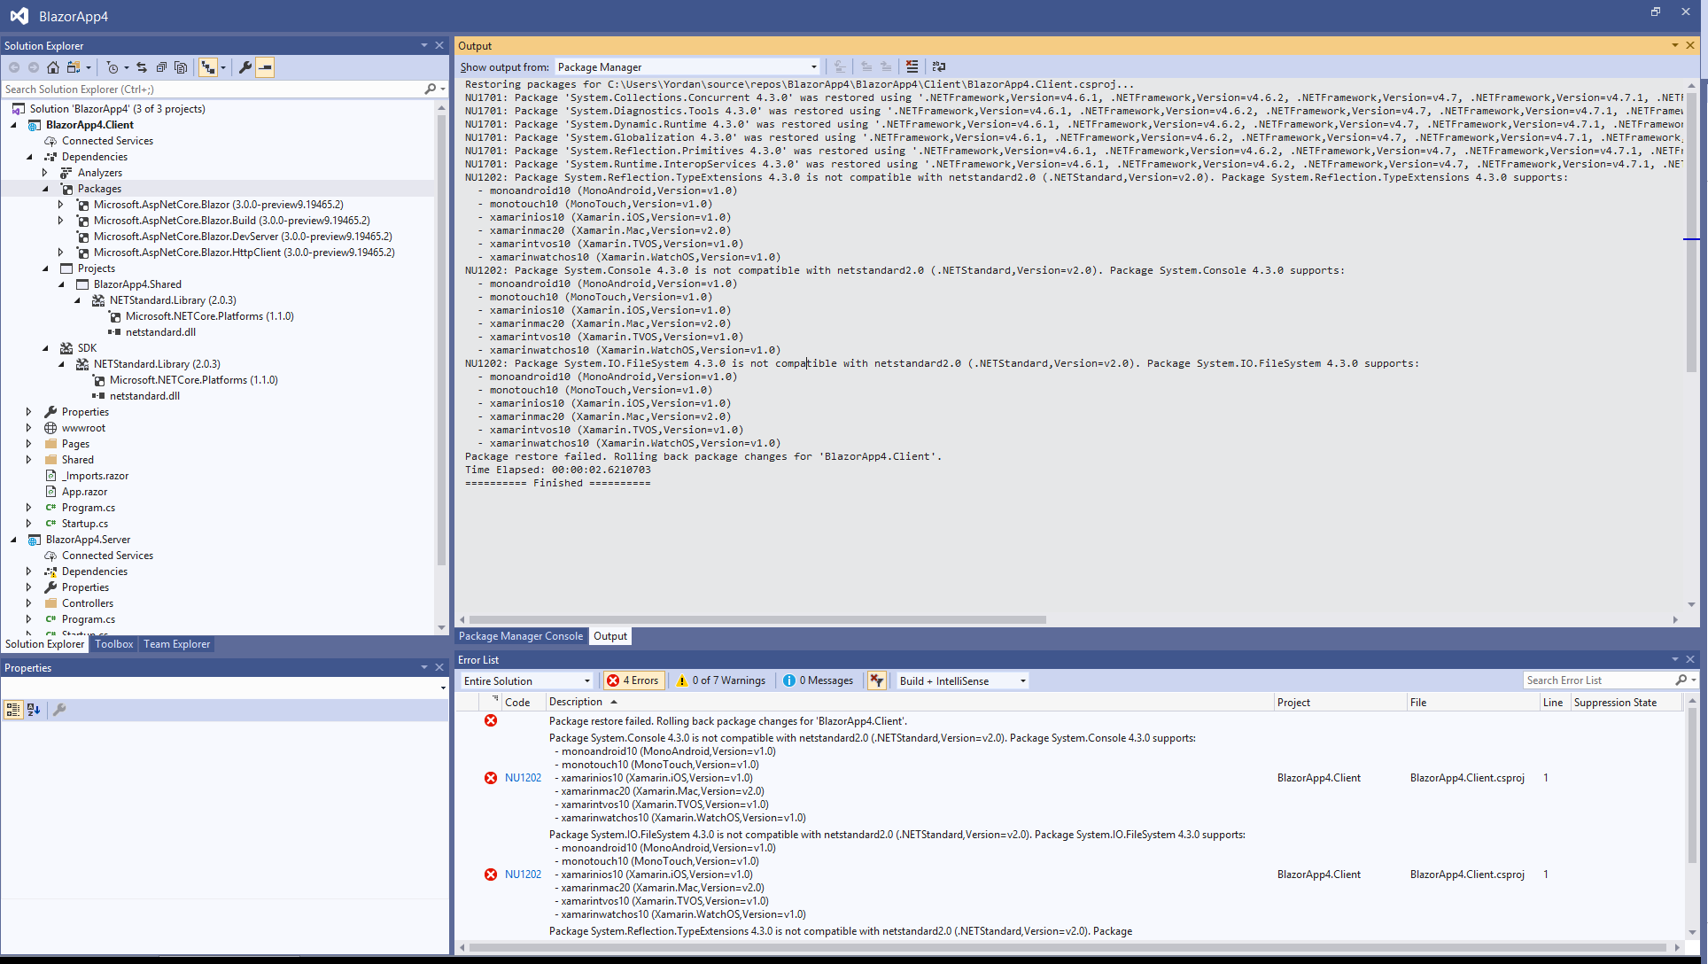
Task: Click Sync with Active Document icon
Action: (142, 67)
